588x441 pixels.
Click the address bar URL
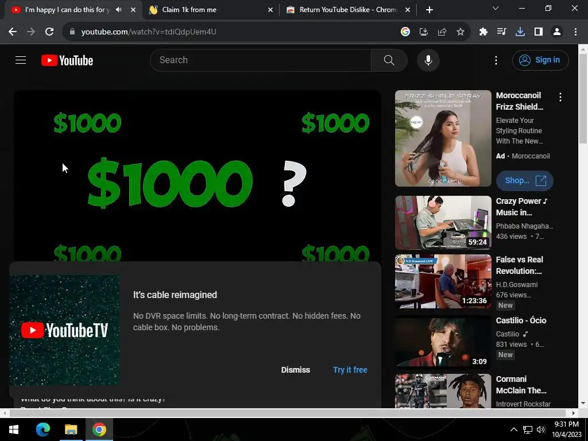tap(149, 32)
